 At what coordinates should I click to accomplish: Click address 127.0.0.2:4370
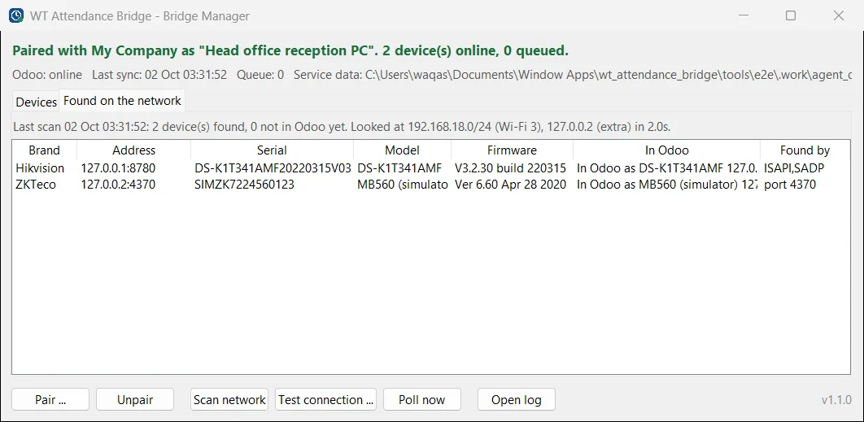pyautogui.click(x=118, y=185)
